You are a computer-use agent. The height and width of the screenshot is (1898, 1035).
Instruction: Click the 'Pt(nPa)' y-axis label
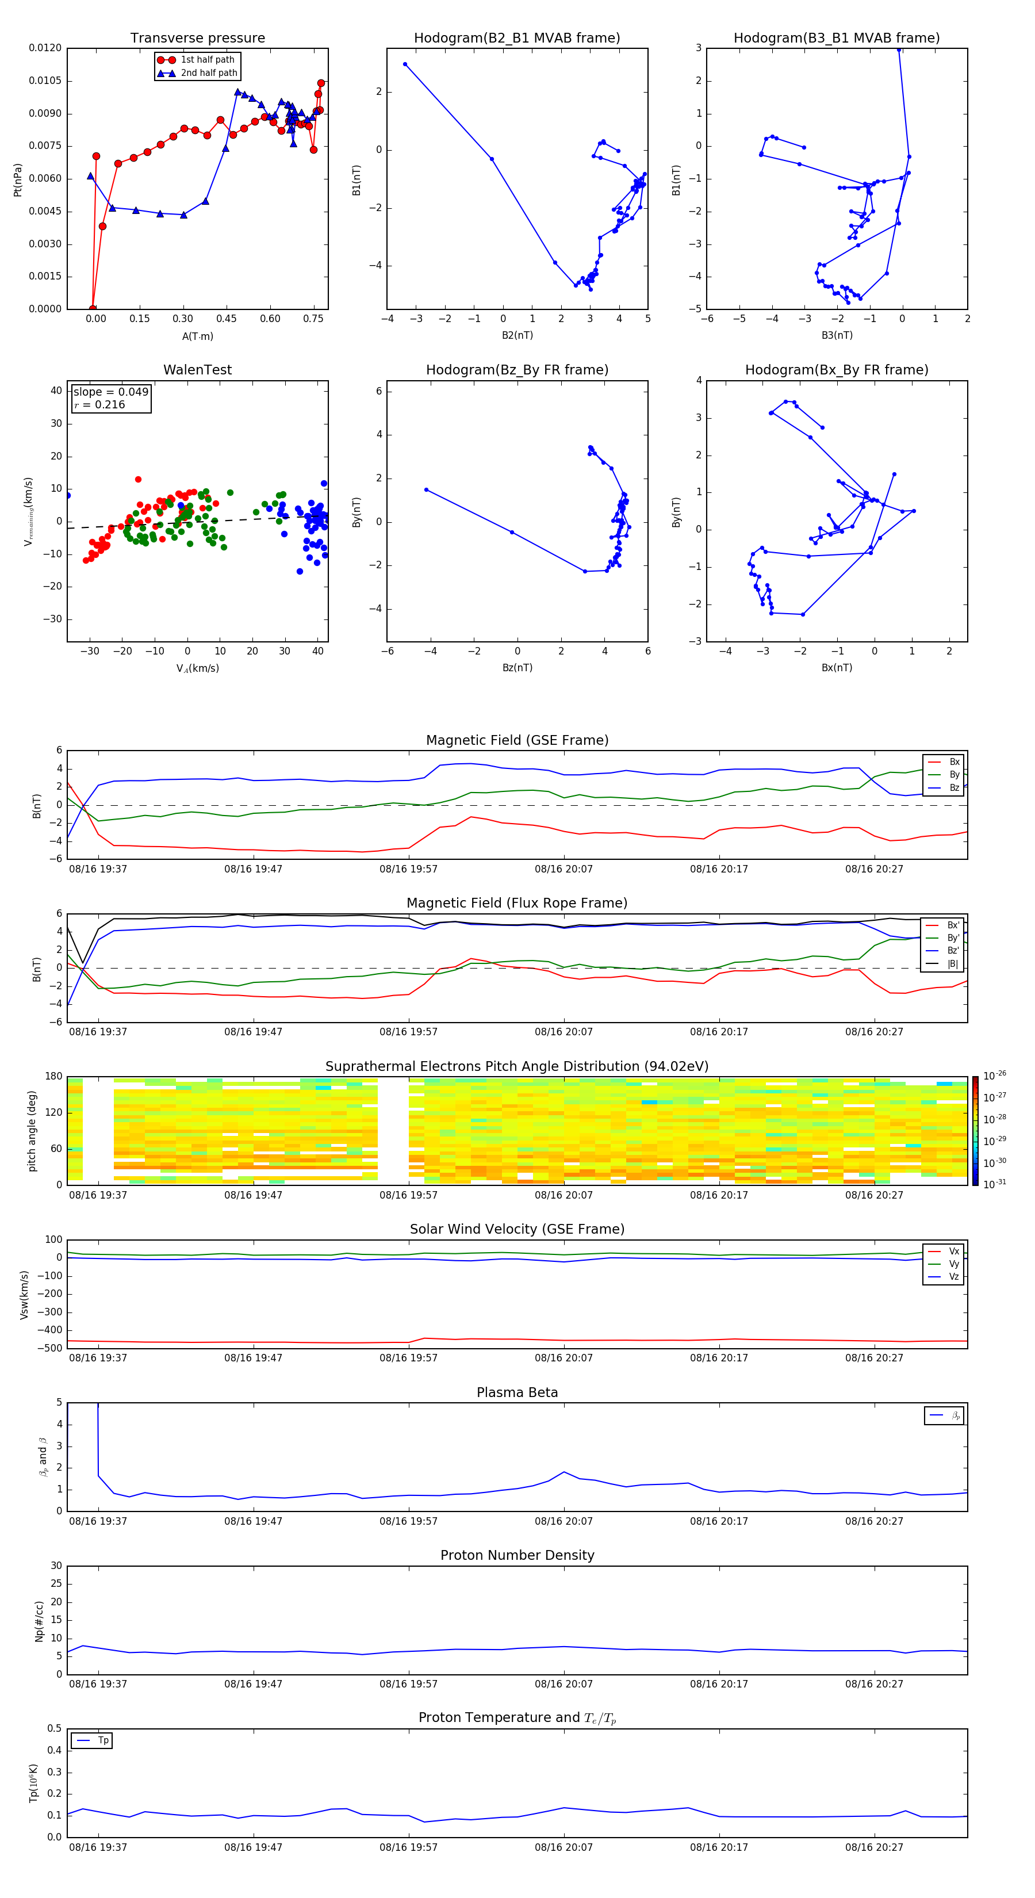(18, 180)
